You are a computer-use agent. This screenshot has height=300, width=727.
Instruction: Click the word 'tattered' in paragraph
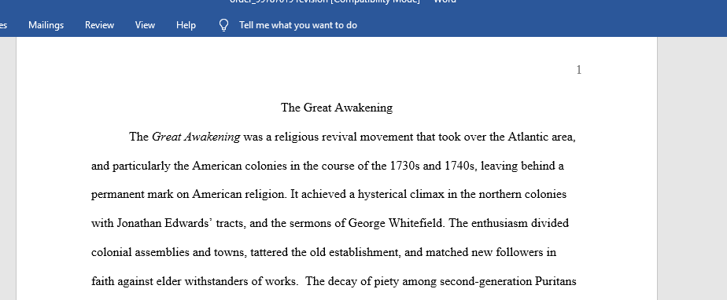pos(269,252)
